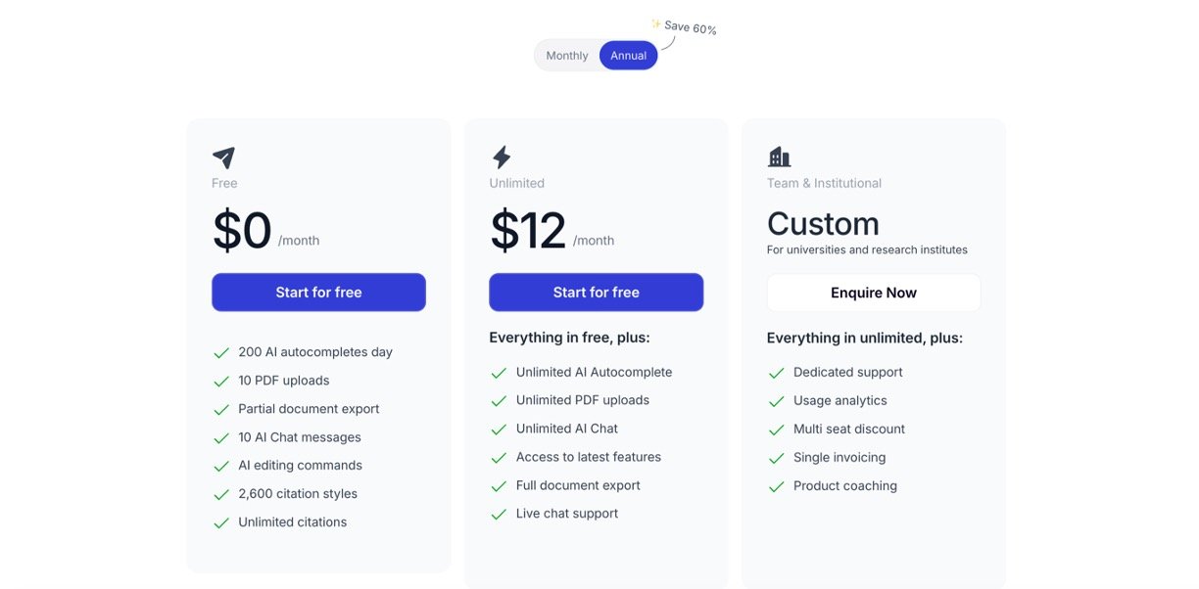Click the checkmark next to Full document export
This screenshot has height=589, width=1199.
coord(499,485)
